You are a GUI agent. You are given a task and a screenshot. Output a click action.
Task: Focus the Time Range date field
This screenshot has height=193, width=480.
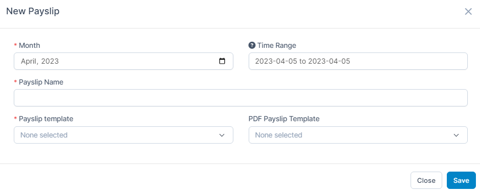[358, 61]
